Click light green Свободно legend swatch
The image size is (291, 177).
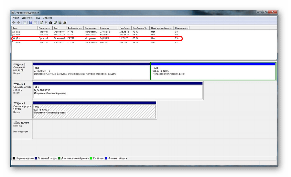91,158
